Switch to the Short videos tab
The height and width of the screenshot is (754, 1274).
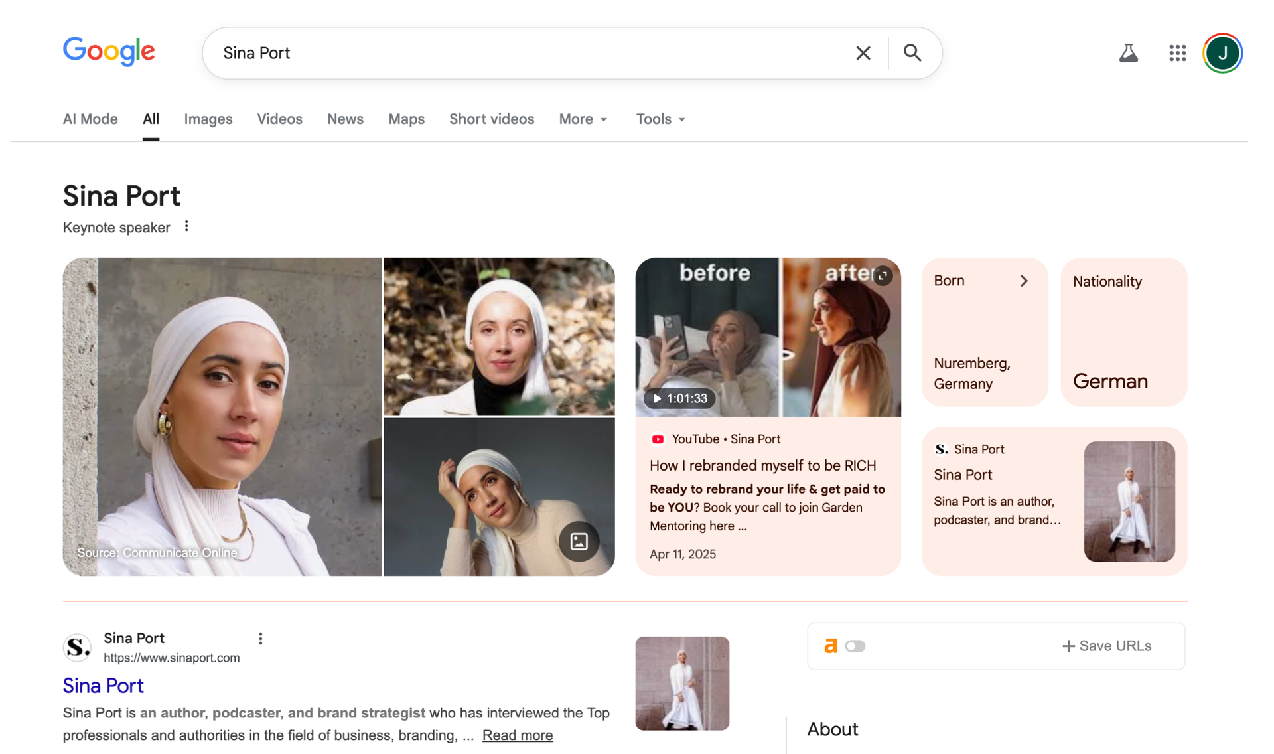(492, 119)
